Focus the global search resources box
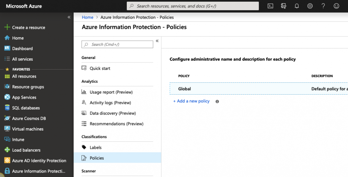The width and height of the screenshot is (348, 177). [x=193, y=6]
